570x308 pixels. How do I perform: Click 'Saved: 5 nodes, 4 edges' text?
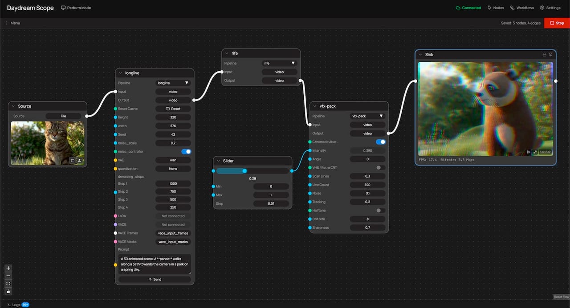(521, 23)
